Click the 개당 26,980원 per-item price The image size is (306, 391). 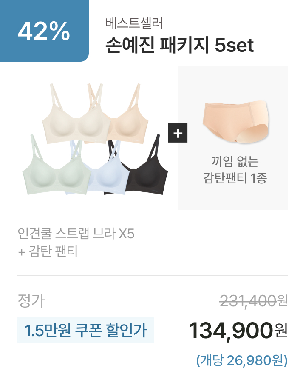coord(242,360)
